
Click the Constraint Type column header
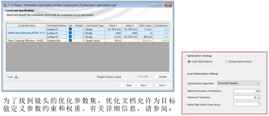pos(95,26)
